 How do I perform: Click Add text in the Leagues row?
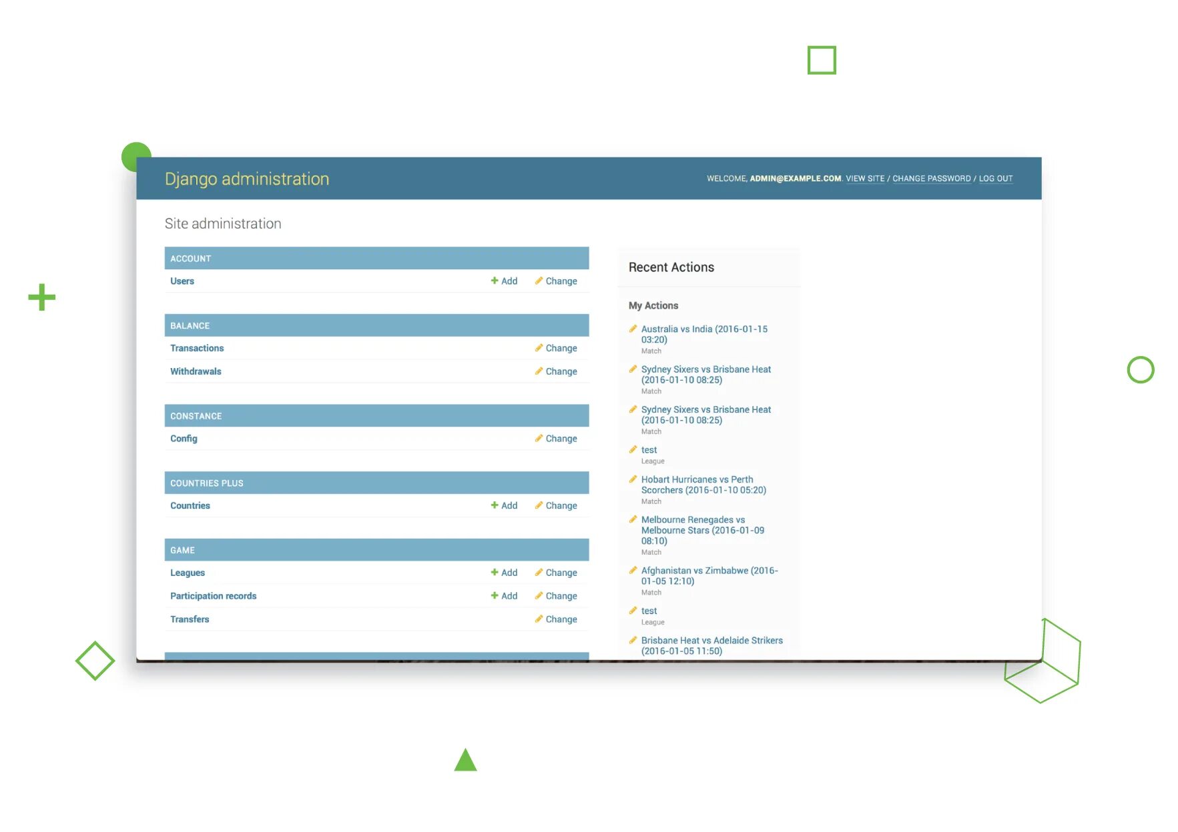point(509,573)
